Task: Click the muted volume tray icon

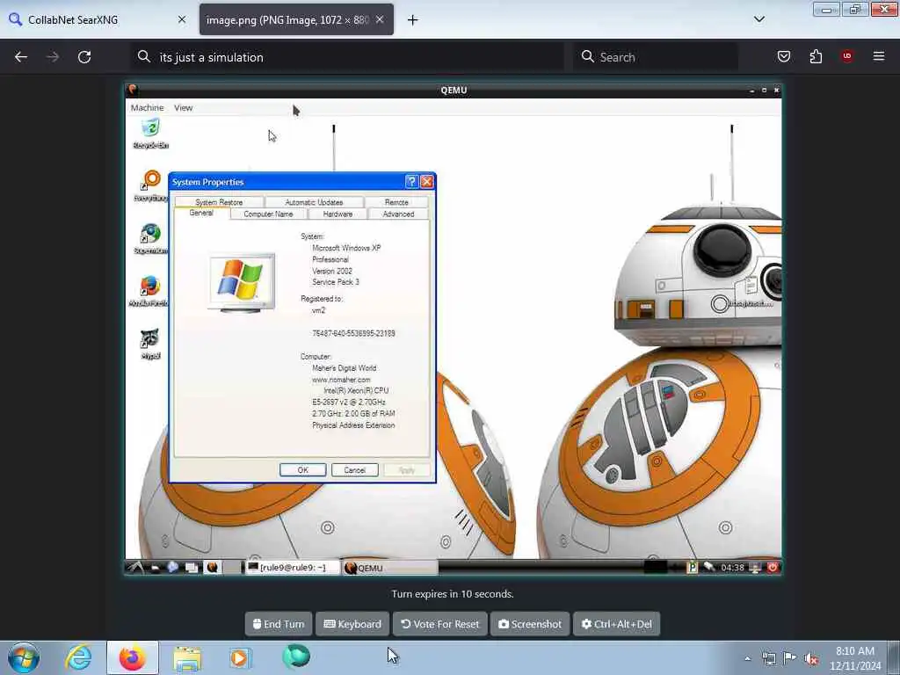Action: pos(811,659)
